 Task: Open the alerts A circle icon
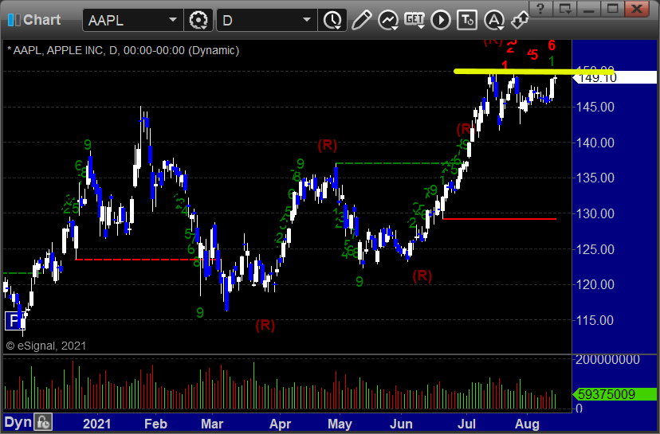[x=493, y=20]
